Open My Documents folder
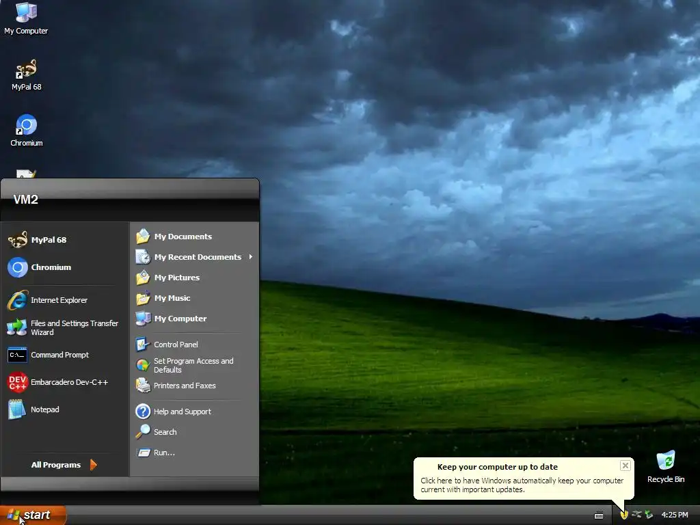The image size is (700, 525). 194,237
